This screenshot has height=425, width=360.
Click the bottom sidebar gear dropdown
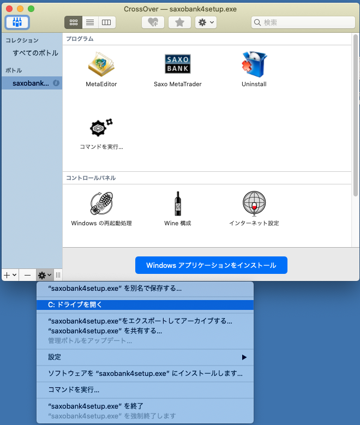click(45, 275)
